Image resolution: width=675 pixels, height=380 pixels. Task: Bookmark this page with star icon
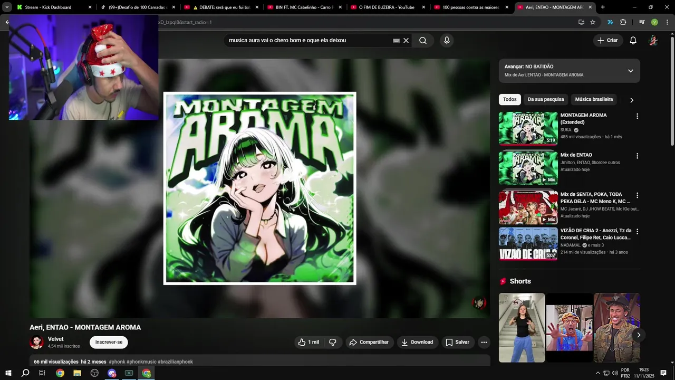click(593, 22)
